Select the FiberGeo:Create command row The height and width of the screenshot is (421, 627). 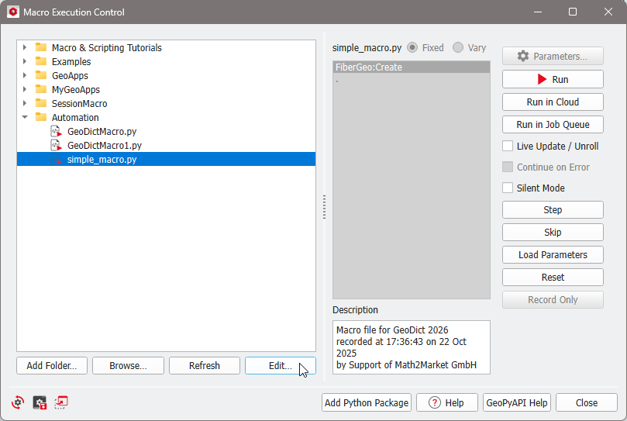tap(411, 67)
